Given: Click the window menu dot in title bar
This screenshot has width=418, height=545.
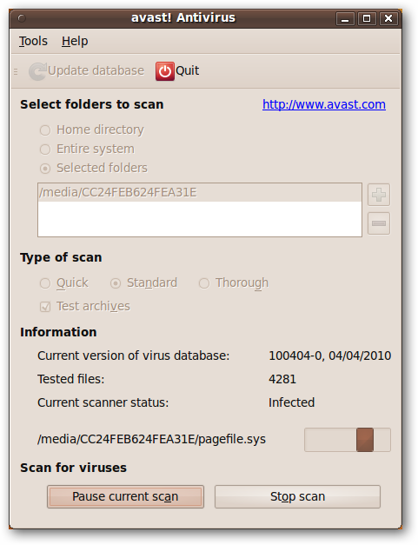Looking at the screenshot, I should tap(22, 17).
